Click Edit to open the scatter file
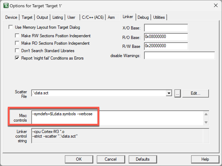The image size is (222, 166). click(196, 93)
